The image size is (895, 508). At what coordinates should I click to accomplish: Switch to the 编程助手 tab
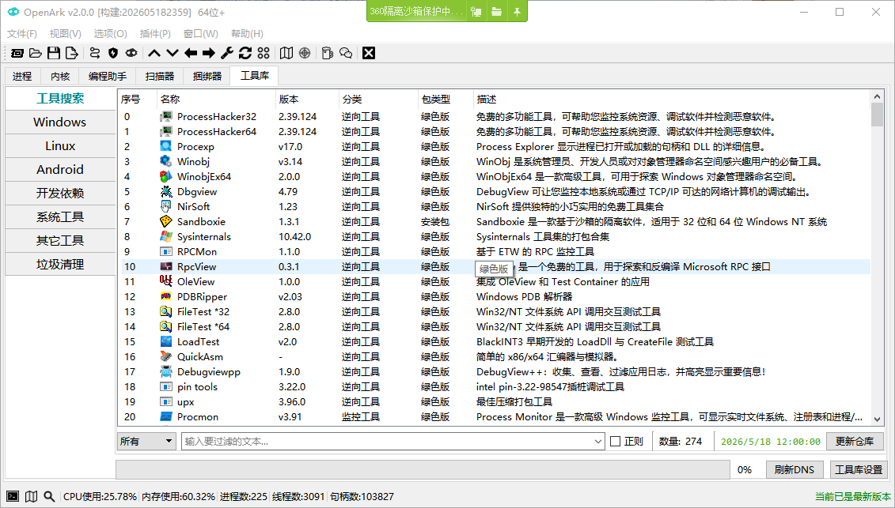point(108,77)
